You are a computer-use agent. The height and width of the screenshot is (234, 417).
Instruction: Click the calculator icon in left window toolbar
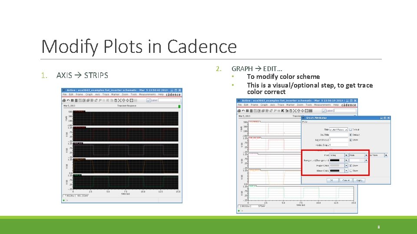pos(116,100)
